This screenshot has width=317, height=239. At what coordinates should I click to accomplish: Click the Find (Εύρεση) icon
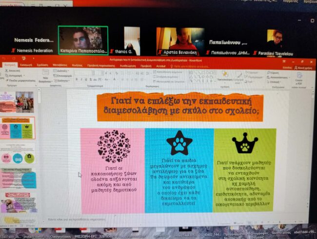tap(274, 72)
